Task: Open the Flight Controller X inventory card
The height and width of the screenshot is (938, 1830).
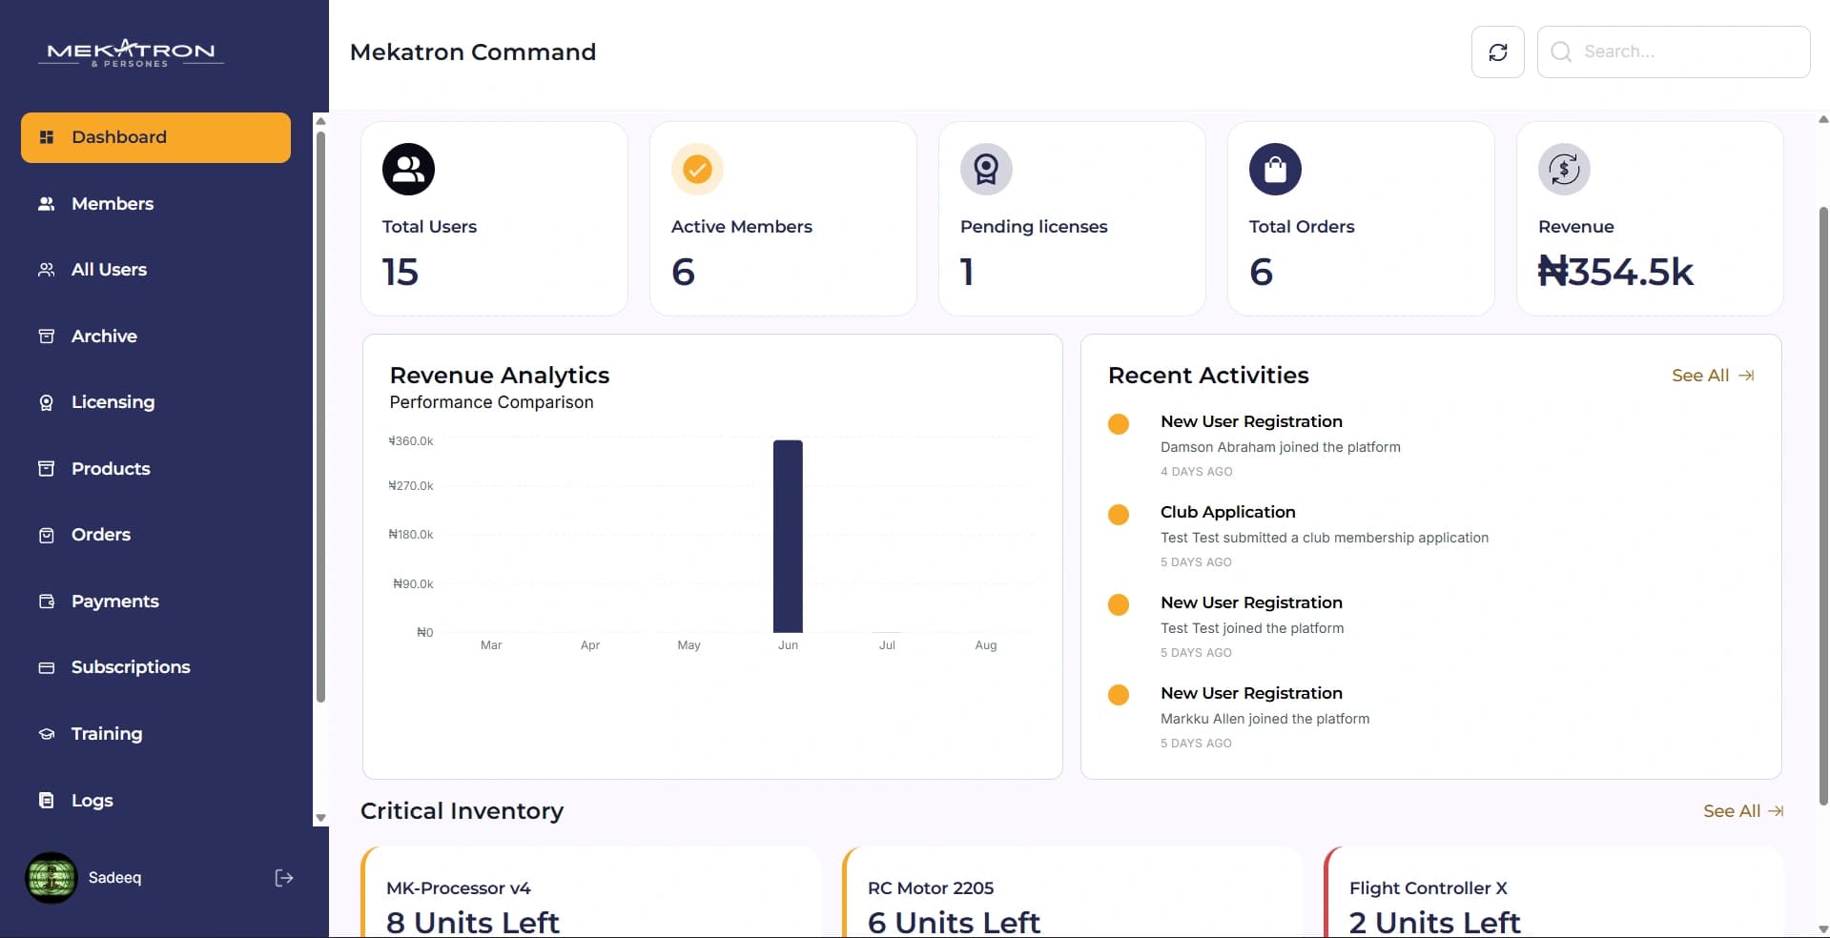Action: (1554, 892)
